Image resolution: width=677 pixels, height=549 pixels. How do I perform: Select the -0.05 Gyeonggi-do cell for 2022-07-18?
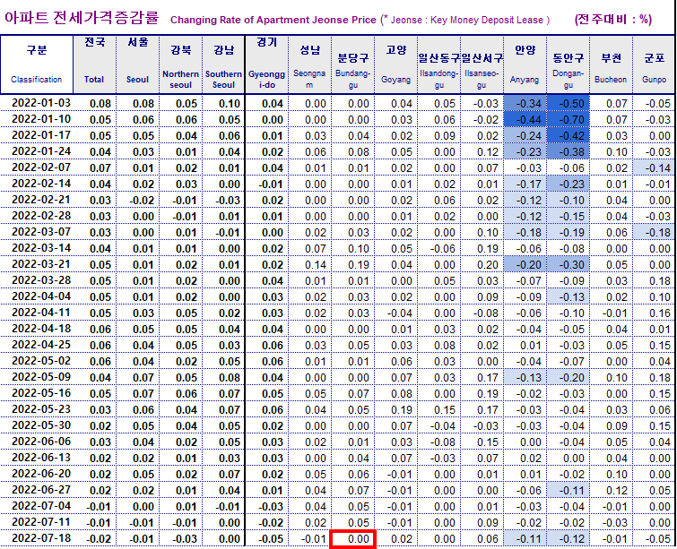[267, 538]
